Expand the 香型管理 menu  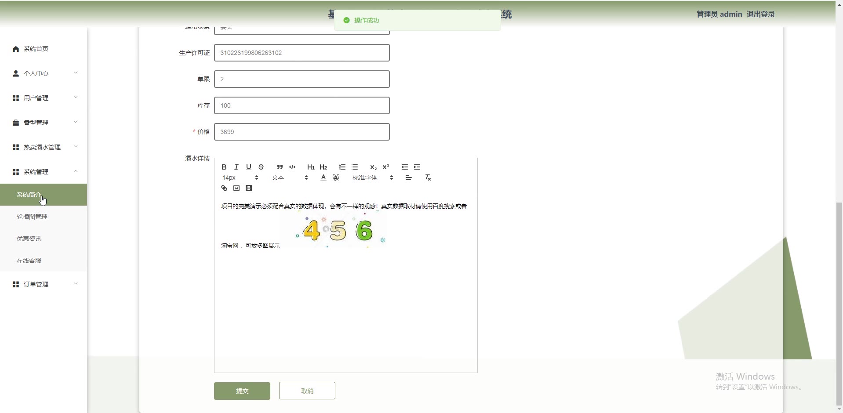tap(44, 123)
